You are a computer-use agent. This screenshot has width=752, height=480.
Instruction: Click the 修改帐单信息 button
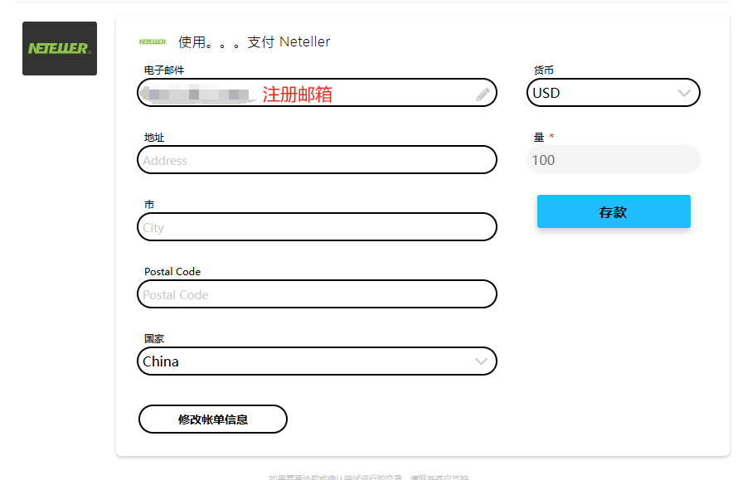(x=213, y=419)
